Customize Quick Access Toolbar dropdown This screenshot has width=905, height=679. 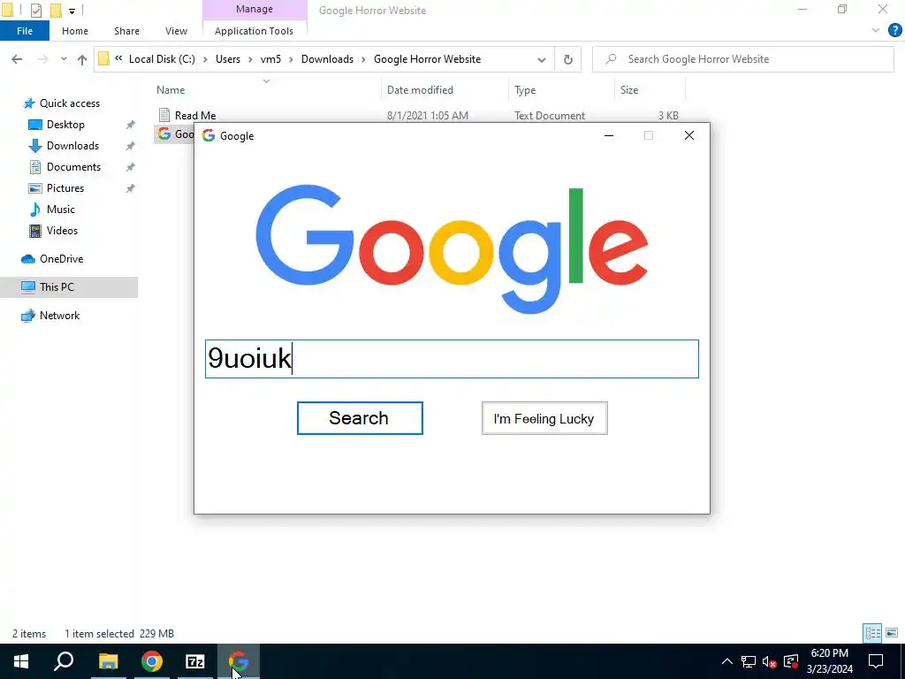click(x=72, y=11)
